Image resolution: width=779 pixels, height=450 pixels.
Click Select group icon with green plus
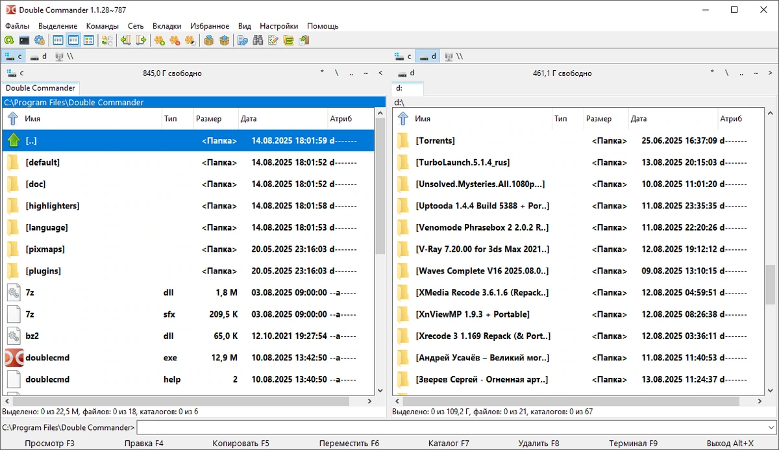(160, 40)
